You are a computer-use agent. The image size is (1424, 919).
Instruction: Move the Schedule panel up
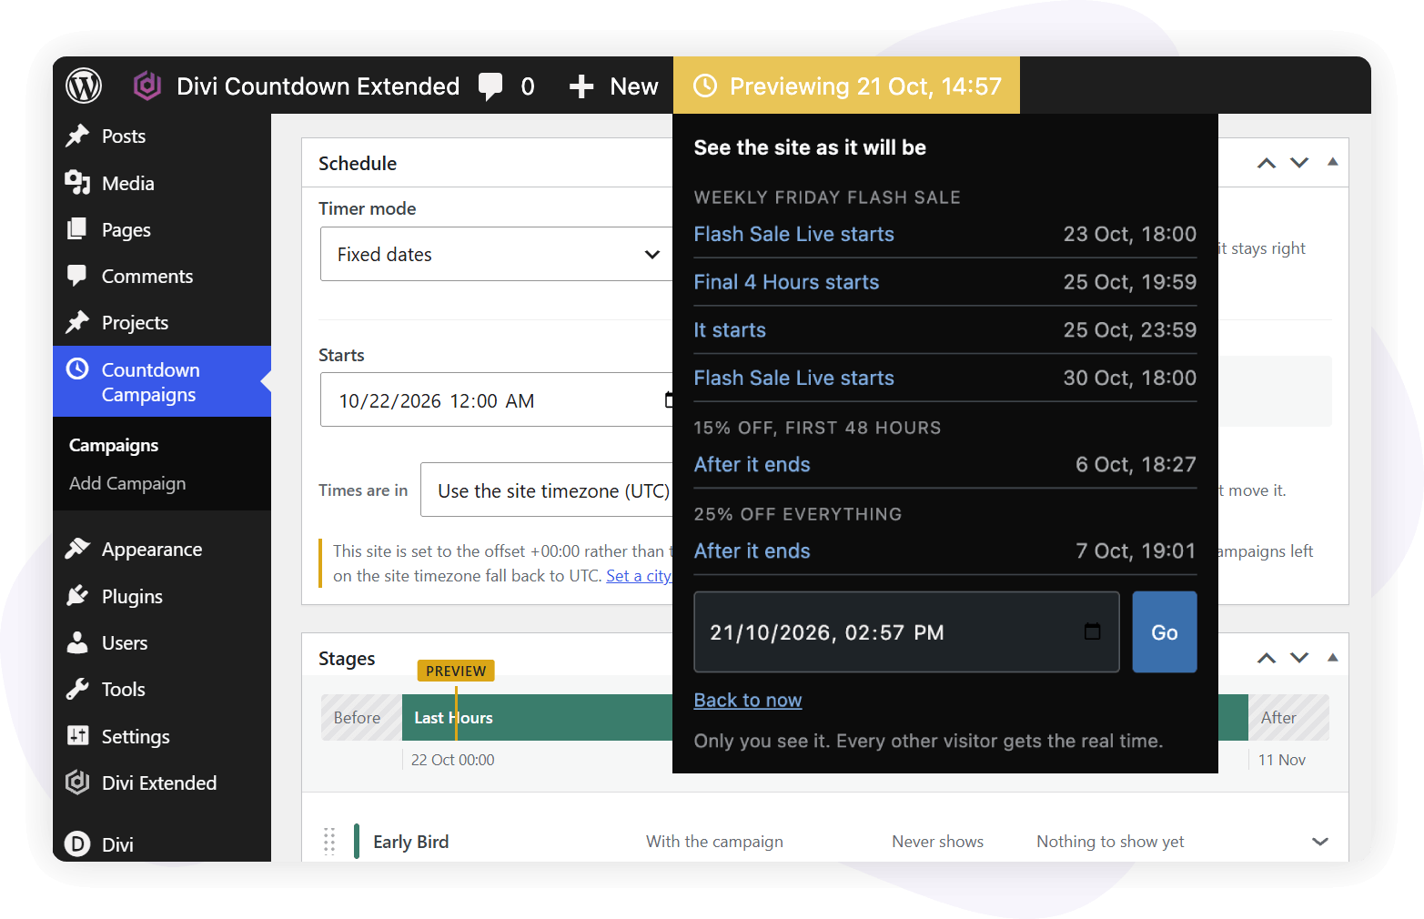[x=1267, y=163]
